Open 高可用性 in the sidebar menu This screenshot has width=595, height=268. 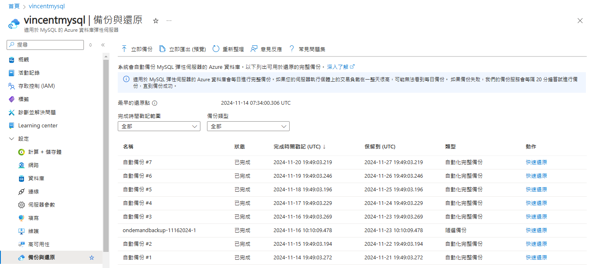pos(39,244)
